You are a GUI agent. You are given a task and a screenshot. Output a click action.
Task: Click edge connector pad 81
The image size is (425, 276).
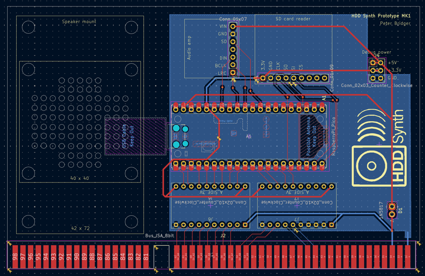pyautogui.click(x=146, y=257)
